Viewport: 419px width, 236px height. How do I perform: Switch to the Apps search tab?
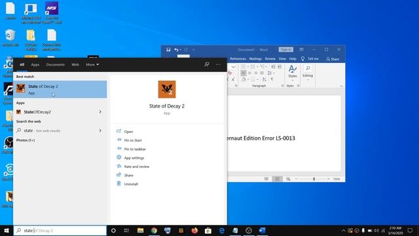click(35, 64)
